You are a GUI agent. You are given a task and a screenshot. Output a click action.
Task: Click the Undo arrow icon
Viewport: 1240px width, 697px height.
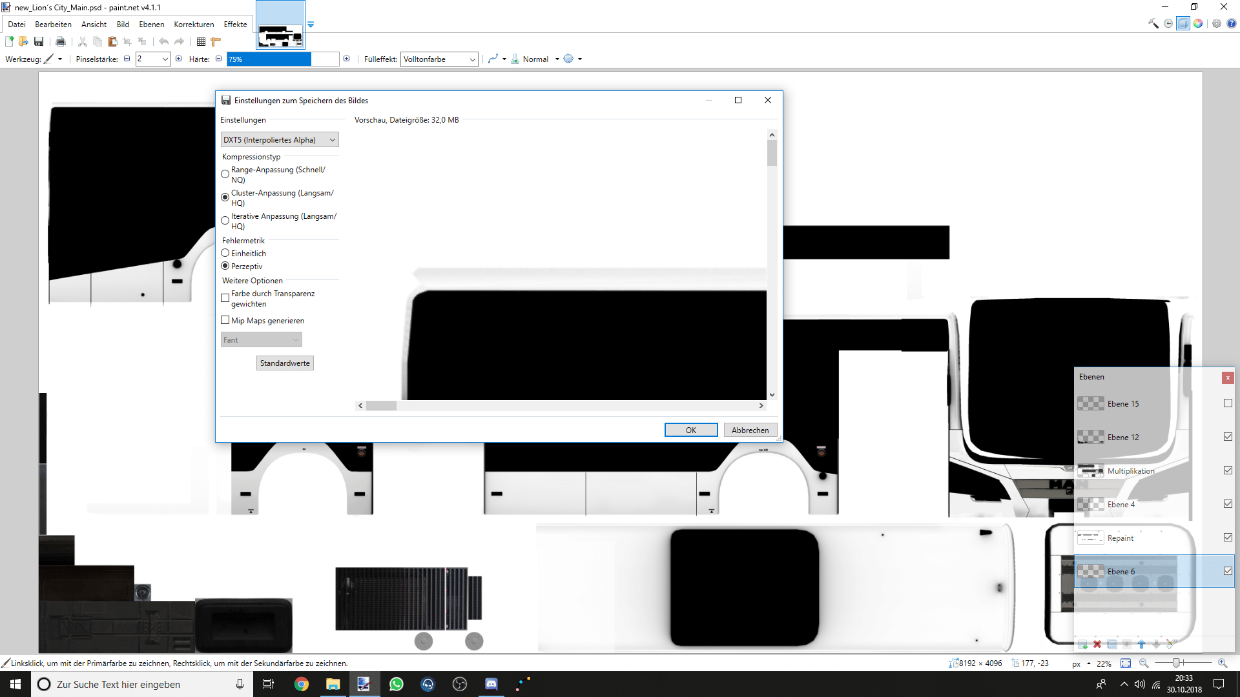164,41
